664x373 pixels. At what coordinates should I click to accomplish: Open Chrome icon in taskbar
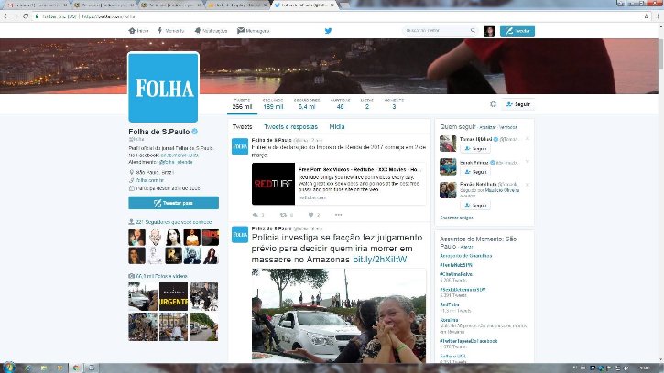click(x=76, y=368)
